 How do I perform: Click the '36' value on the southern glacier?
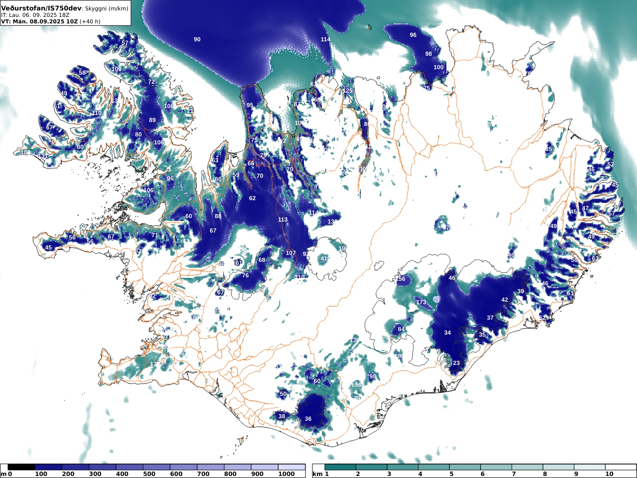click(308, 419)
